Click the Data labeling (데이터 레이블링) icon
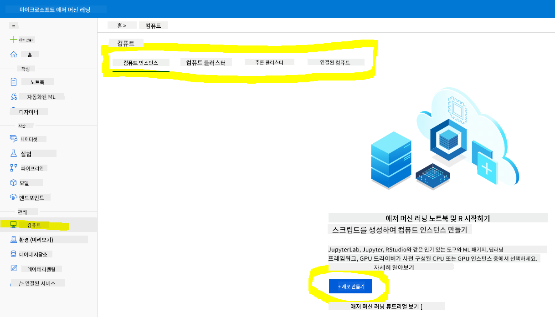This screenshot has height=317, width=555. pyautogui.click(x=13, y=268)
